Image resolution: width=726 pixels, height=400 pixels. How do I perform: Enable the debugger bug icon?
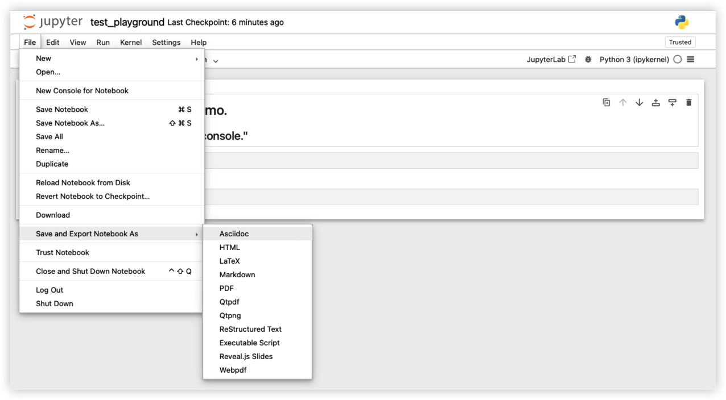[588, 59]
